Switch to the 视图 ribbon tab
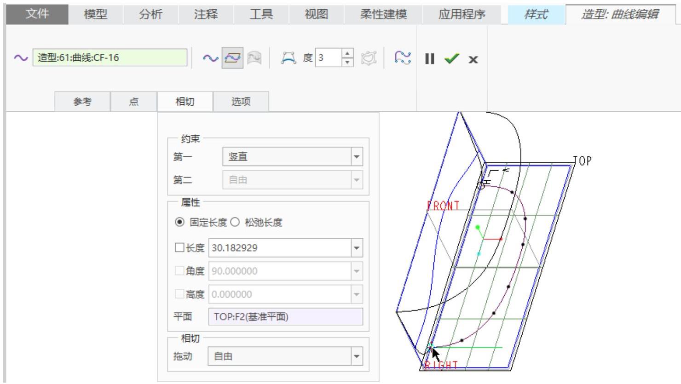 316,15
